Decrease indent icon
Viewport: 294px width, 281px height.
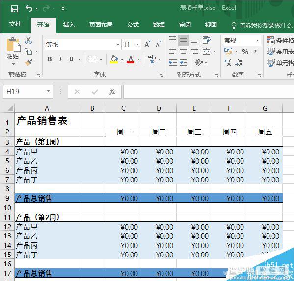click(173, 62)
